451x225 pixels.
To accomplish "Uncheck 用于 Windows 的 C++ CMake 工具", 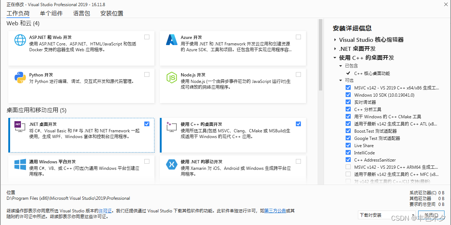I will pos(348,116).
